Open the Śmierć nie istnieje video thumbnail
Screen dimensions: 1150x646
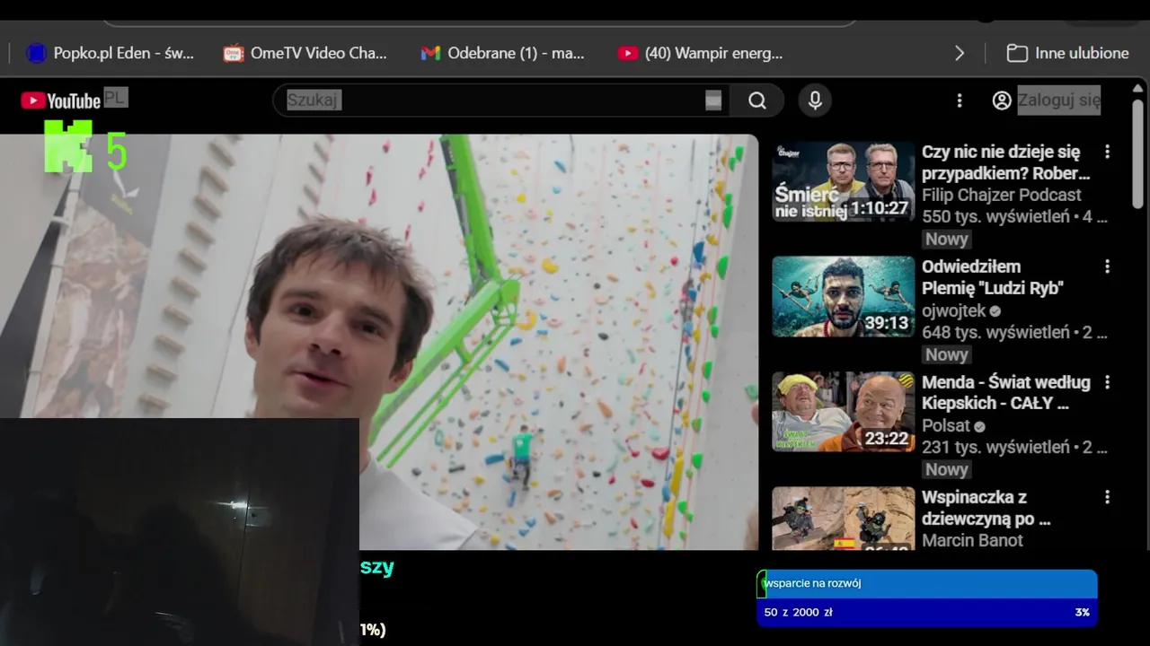pos(843,180)
